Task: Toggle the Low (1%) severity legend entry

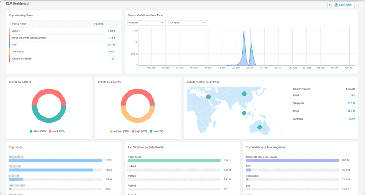Action: 156,131
